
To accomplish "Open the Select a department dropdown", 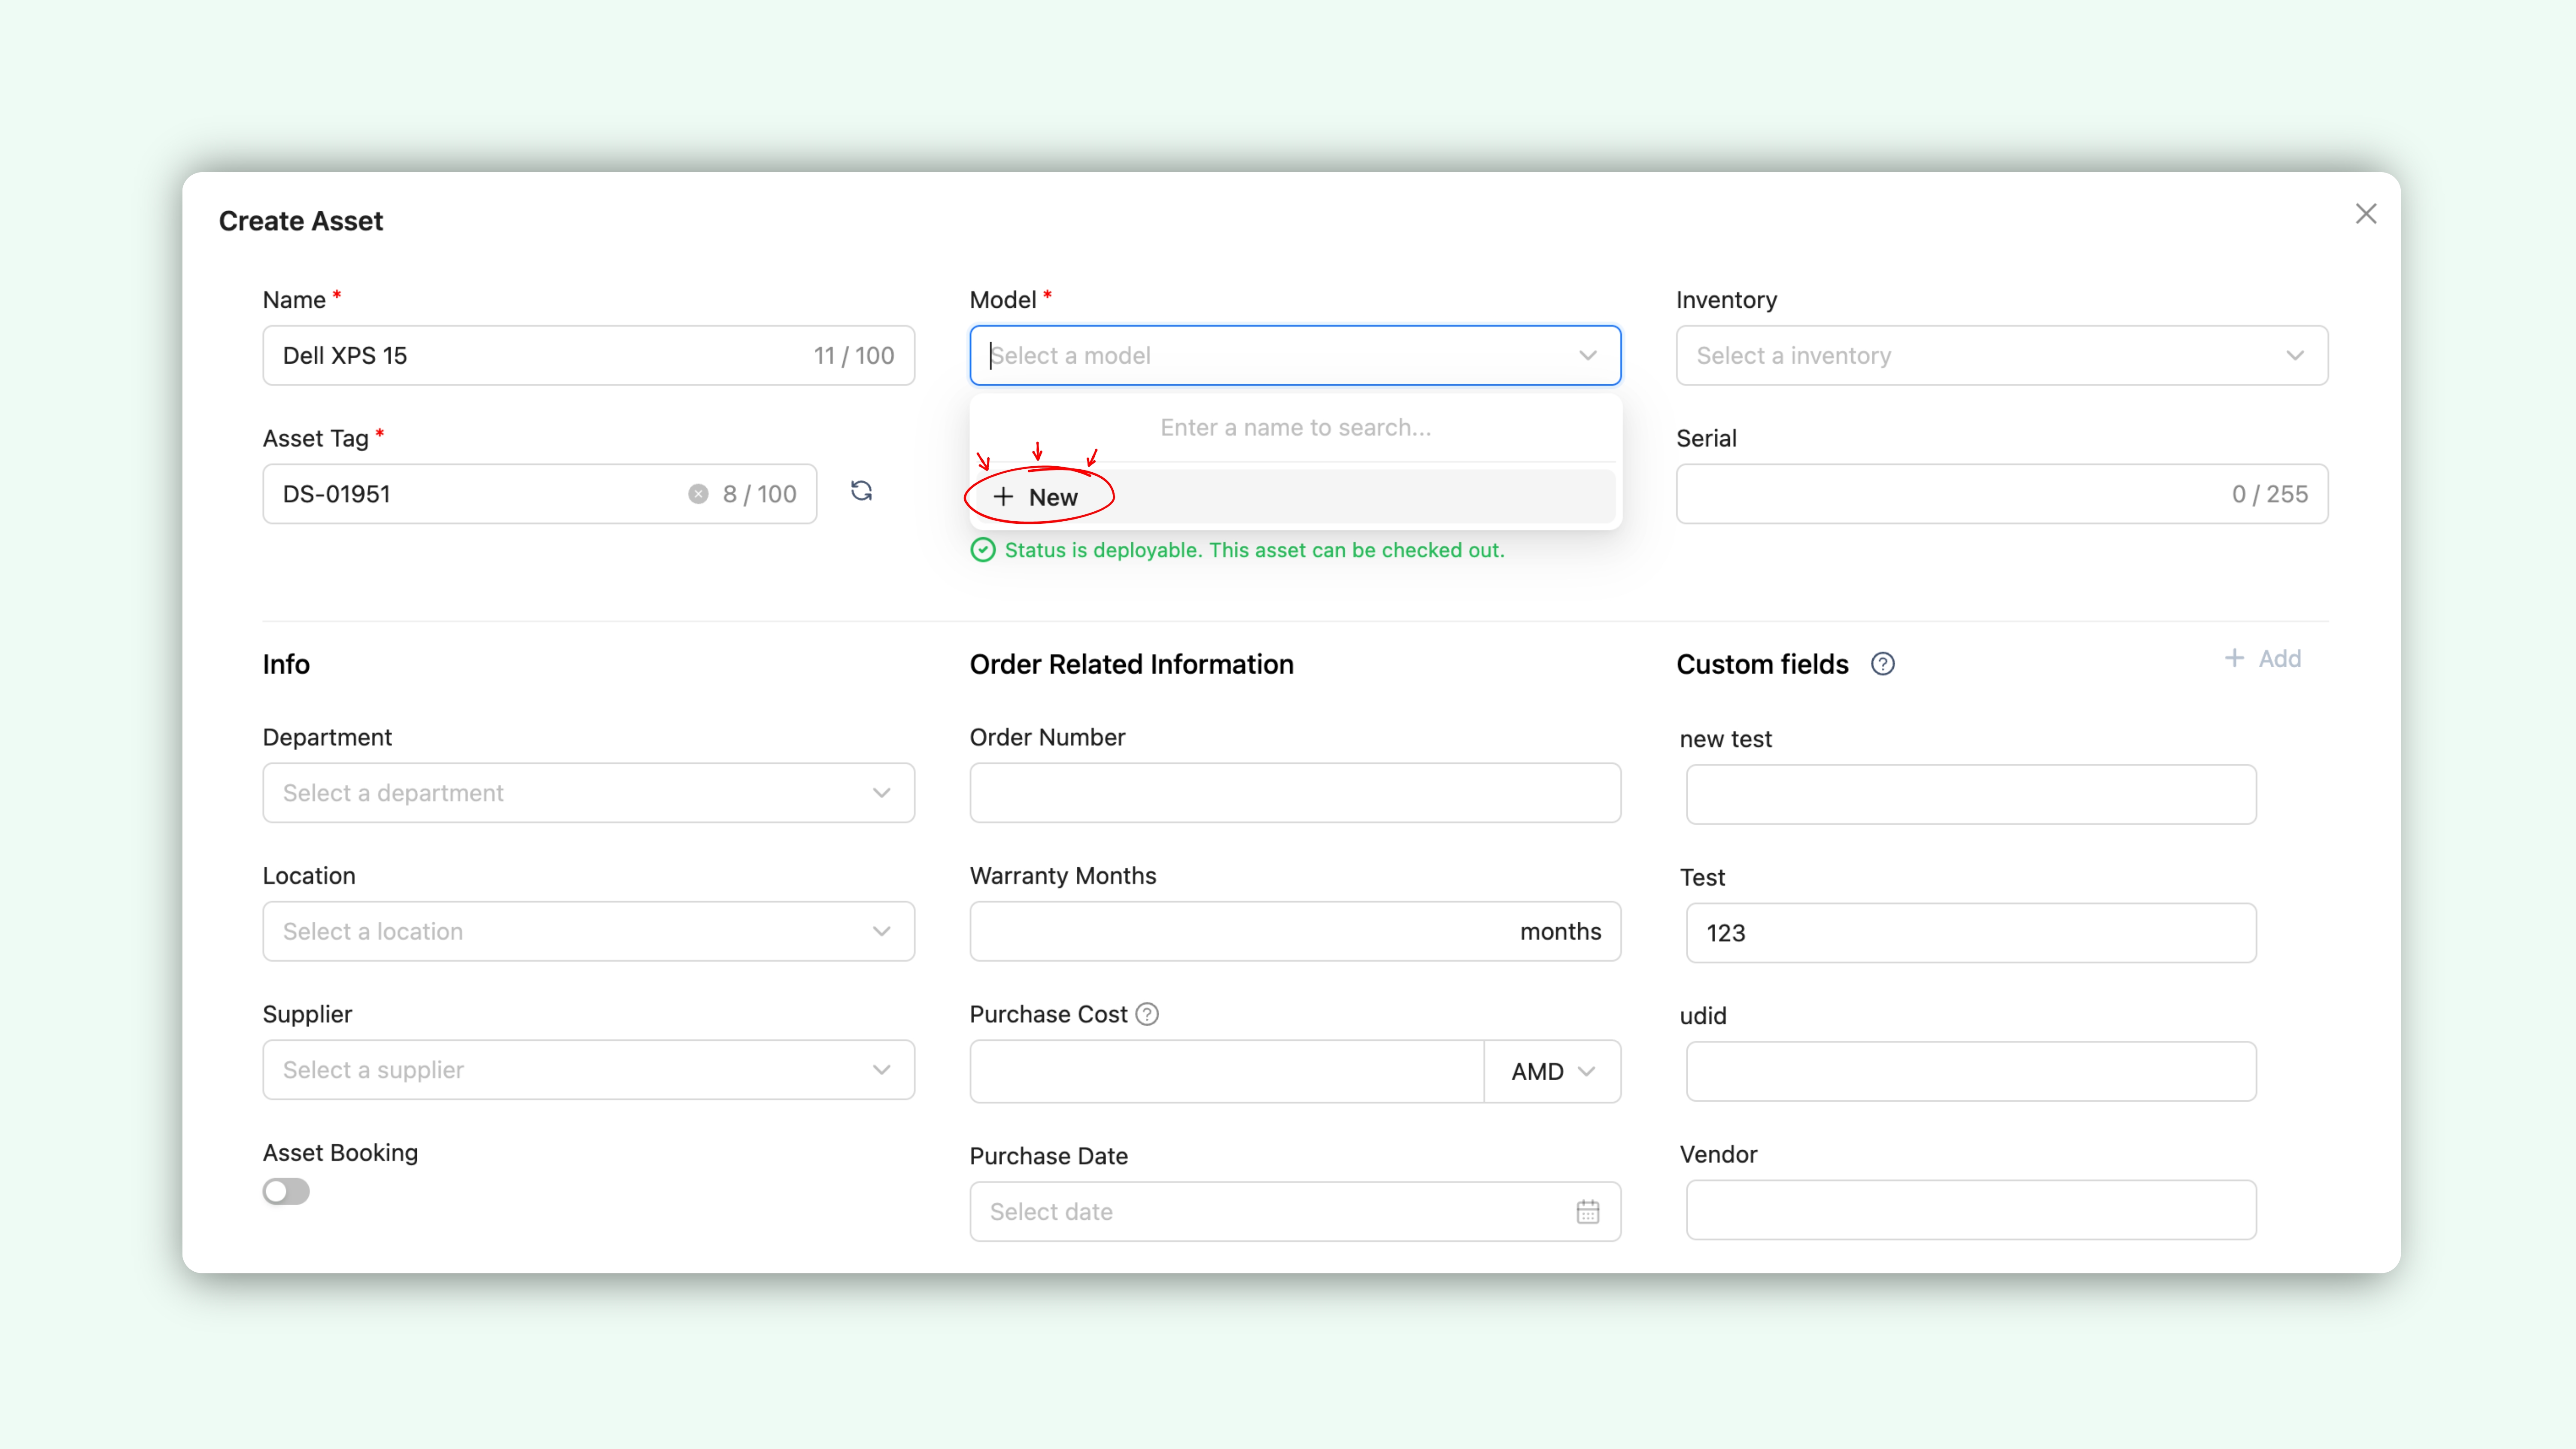I will [588, 793].
